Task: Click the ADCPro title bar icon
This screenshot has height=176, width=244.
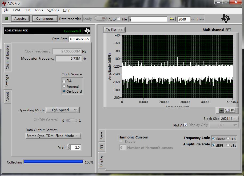Action: [4, 3]
